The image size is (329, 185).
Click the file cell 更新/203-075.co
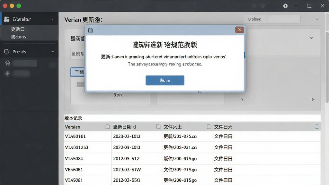point(180,136)
